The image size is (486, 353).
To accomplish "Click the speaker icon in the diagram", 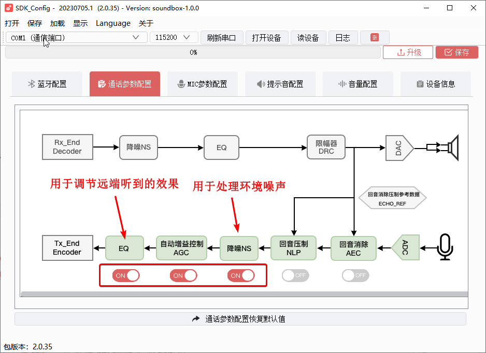I will 453,148.
